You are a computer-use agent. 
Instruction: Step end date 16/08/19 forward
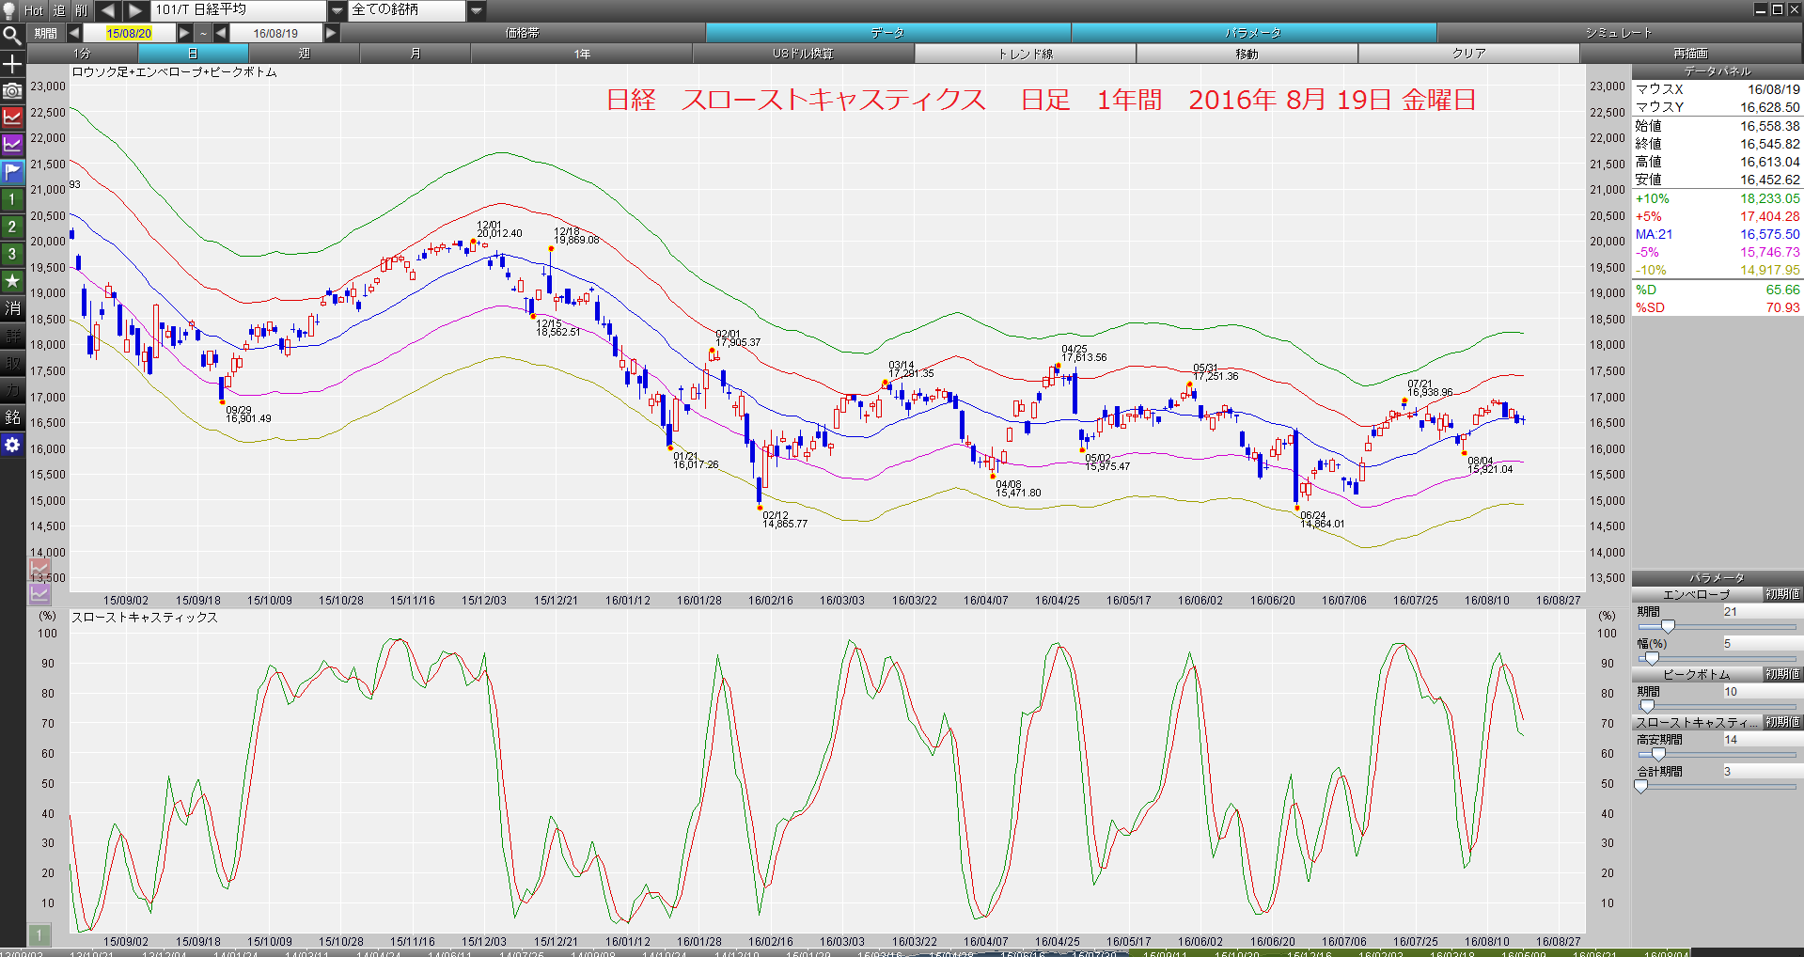[331, 33]
